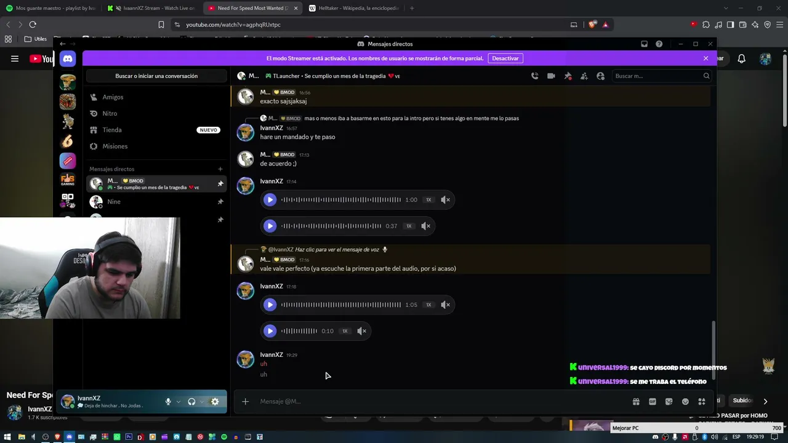Seek within the 1:05 voice message waveform
Viewport: 788px width, 443px height.
341,305
